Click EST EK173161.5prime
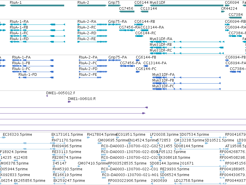 tap(53, 137)
